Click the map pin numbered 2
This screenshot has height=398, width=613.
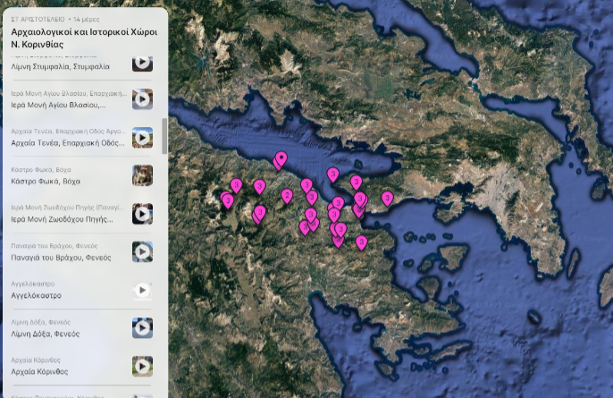click(287, 195)
